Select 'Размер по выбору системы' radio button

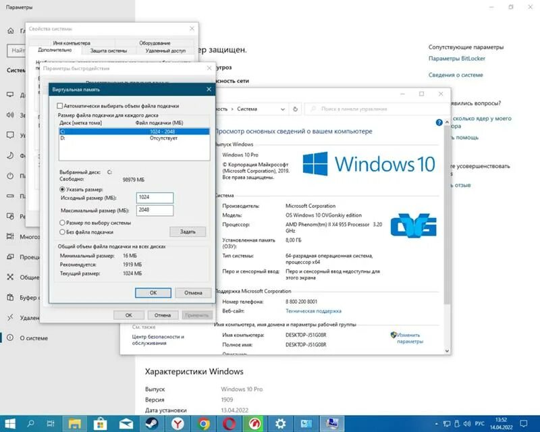point(62,223)
